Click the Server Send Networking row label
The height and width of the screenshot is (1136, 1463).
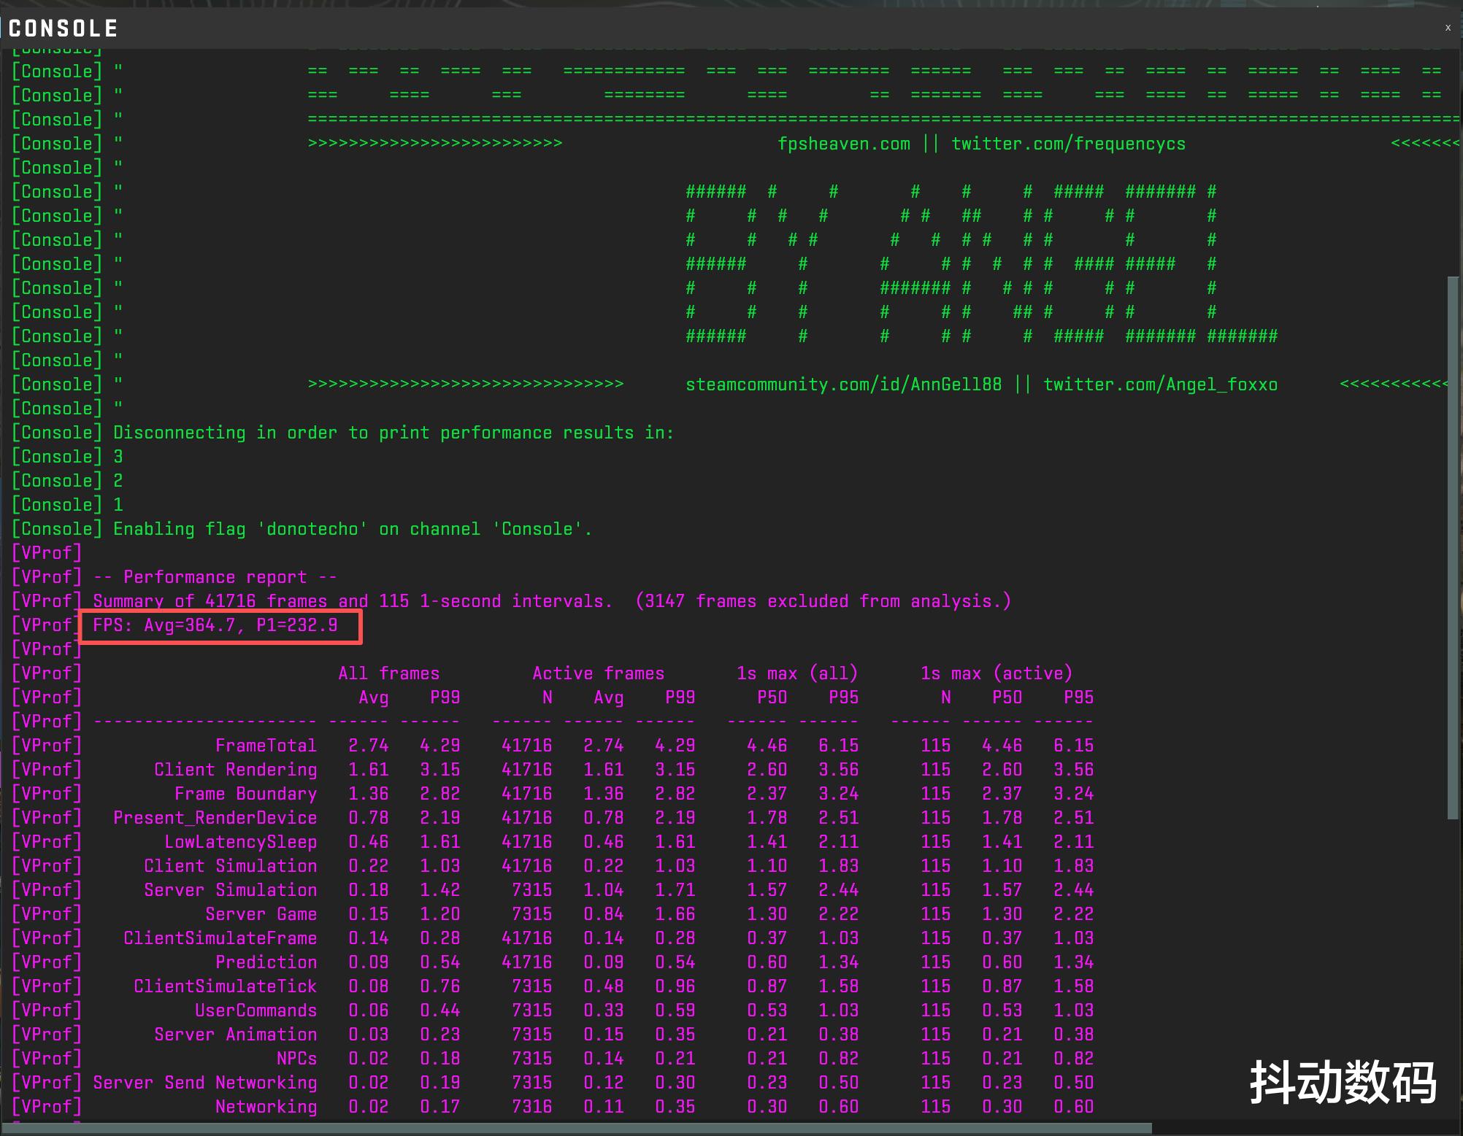click(x=204, y=1083)
